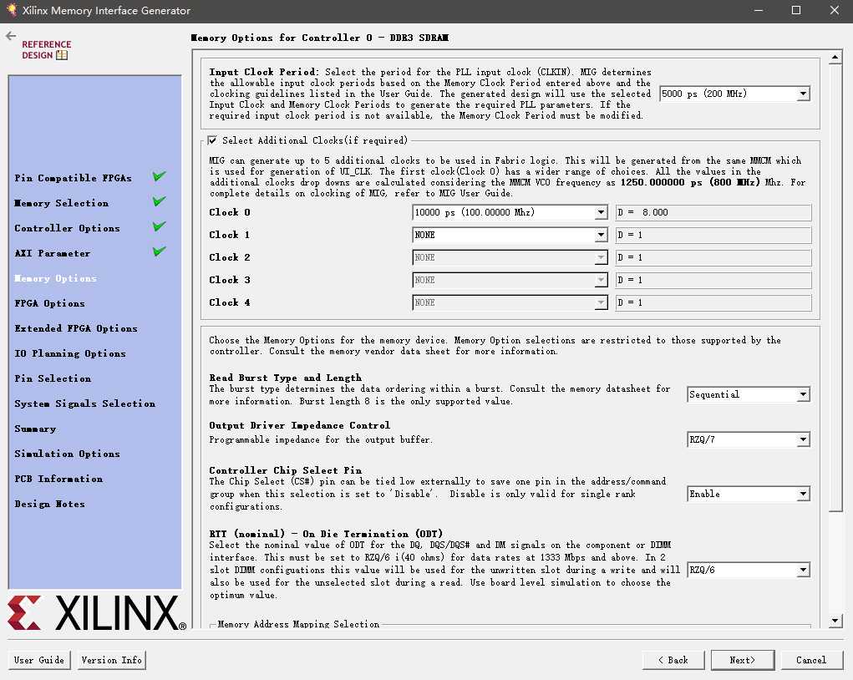Open Output Driver Impedance RZQ/7 dropdown
This screenshot has width=853, height=680.
[749, 439]
